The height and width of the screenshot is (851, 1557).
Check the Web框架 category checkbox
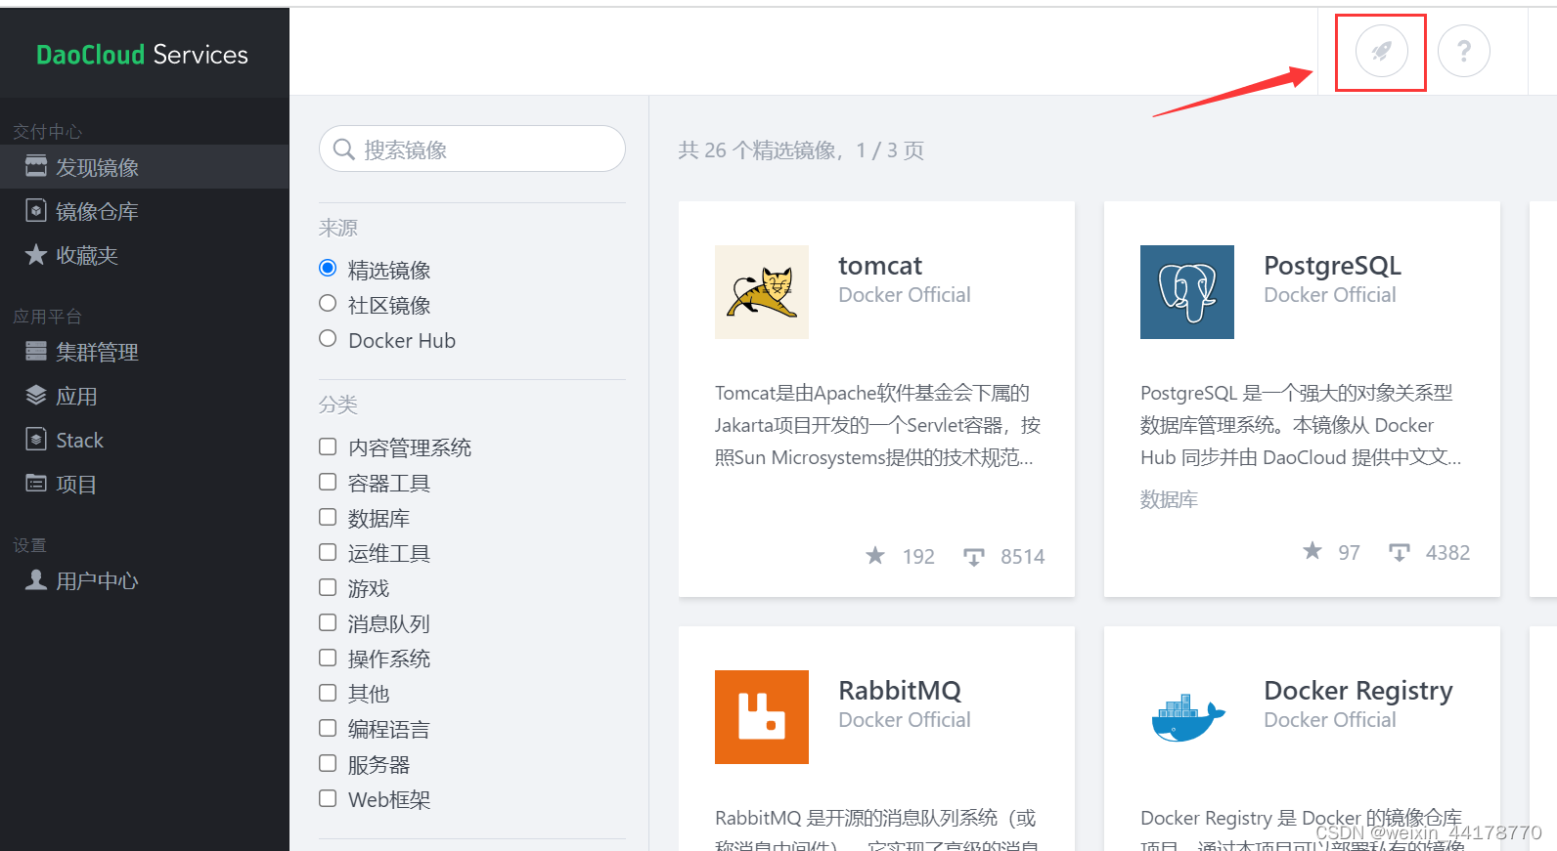(328, 798)
